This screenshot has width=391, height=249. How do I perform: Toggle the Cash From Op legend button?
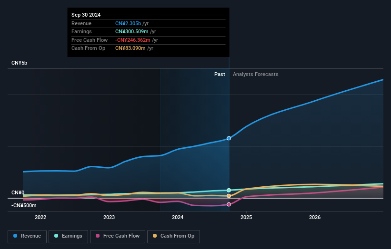coord(173,236)
